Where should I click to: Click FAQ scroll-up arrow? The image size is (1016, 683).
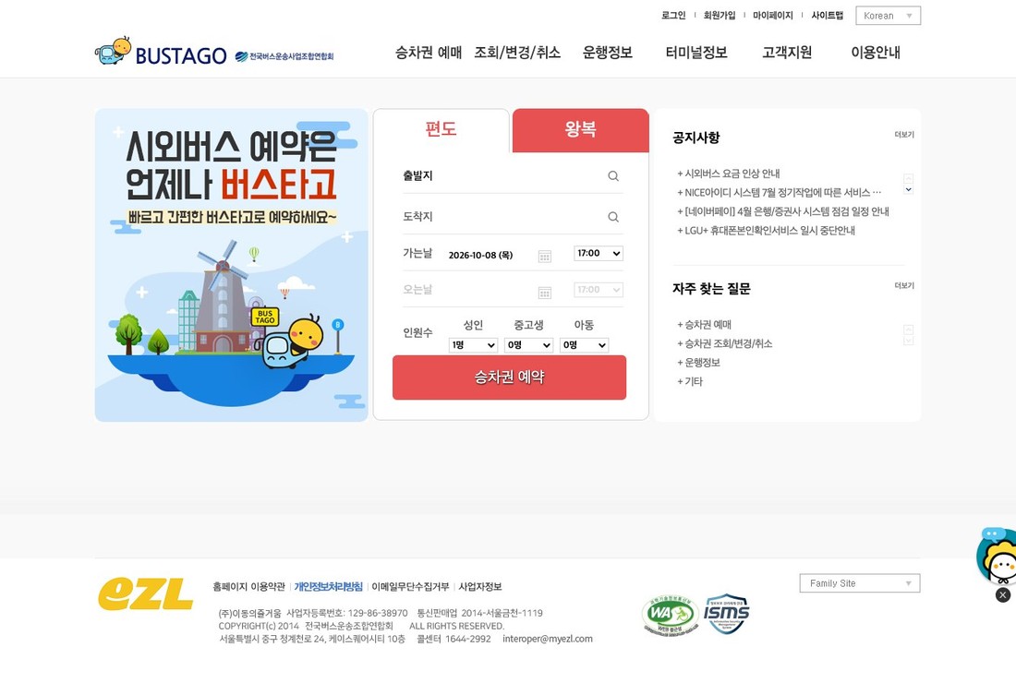click(909, 330)
